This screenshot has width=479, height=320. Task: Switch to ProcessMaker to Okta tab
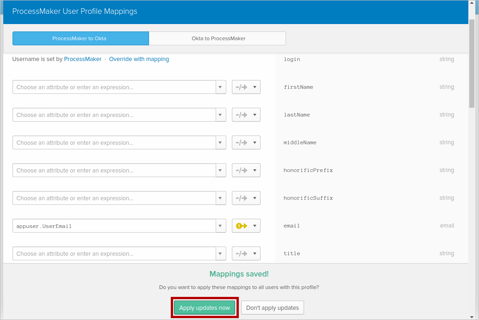click(x=81, y=38)
